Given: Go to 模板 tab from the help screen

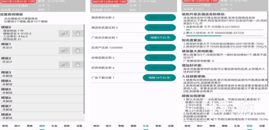Looking at the screenshot, I should pos(224,126).
